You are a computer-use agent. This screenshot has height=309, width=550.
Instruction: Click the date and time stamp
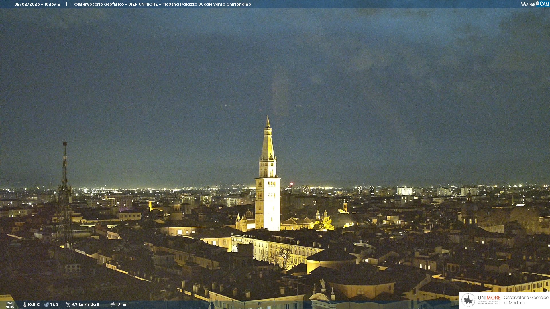[37, 4]
